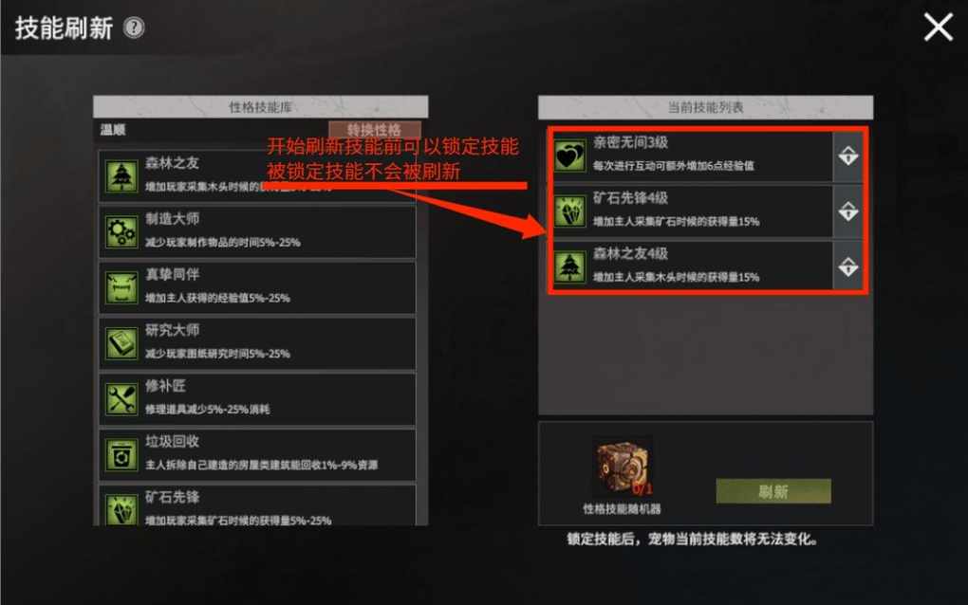Click the 矿石先锋4级 crystal icon in current skills

tap(569, 211)
